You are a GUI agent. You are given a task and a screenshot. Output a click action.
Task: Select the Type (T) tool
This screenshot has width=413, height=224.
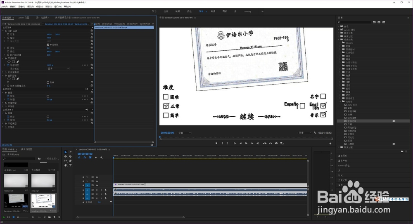click(70, 165)
